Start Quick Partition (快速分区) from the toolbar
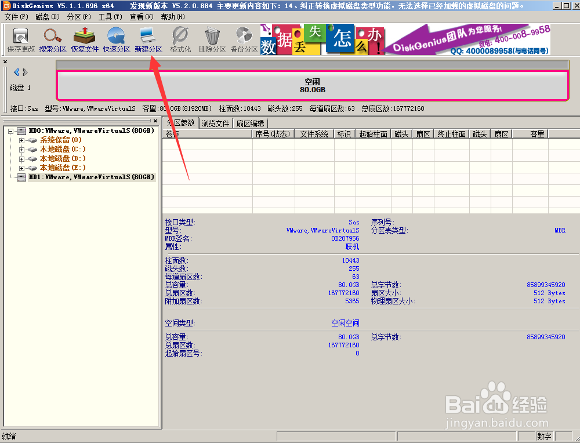The image size is (580, 443). click(x=117, y=40)
